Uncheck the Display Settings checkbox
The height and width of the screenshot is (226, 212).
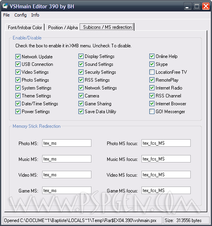click(81, 56)
